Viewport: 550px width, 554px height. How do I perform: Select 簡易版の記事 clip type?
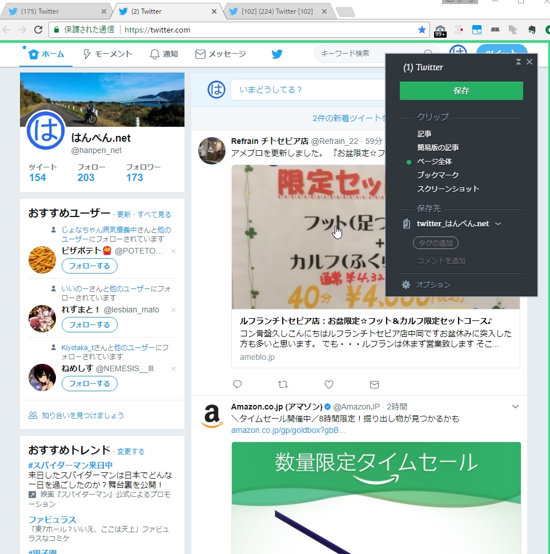click(438, 148)
